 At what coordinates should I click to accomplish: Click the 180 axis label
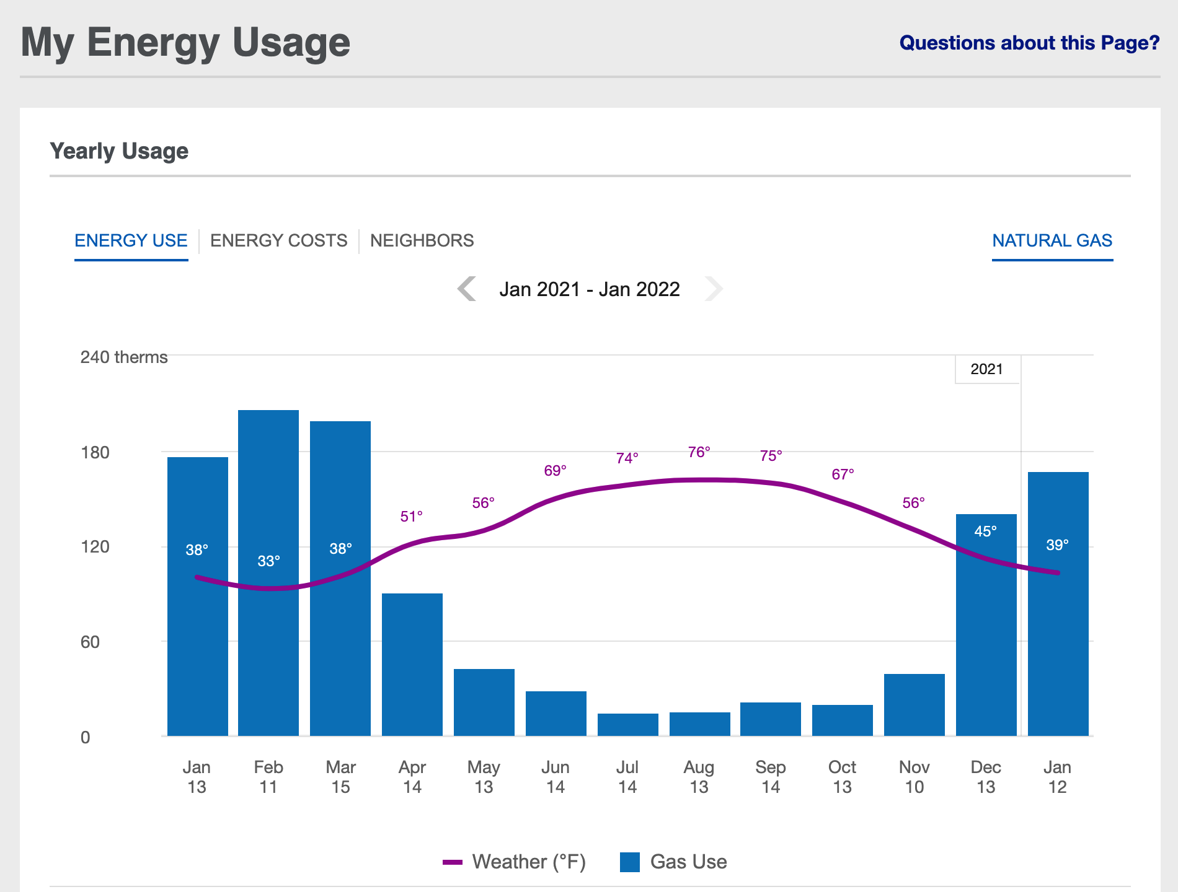tap(95, 453)
